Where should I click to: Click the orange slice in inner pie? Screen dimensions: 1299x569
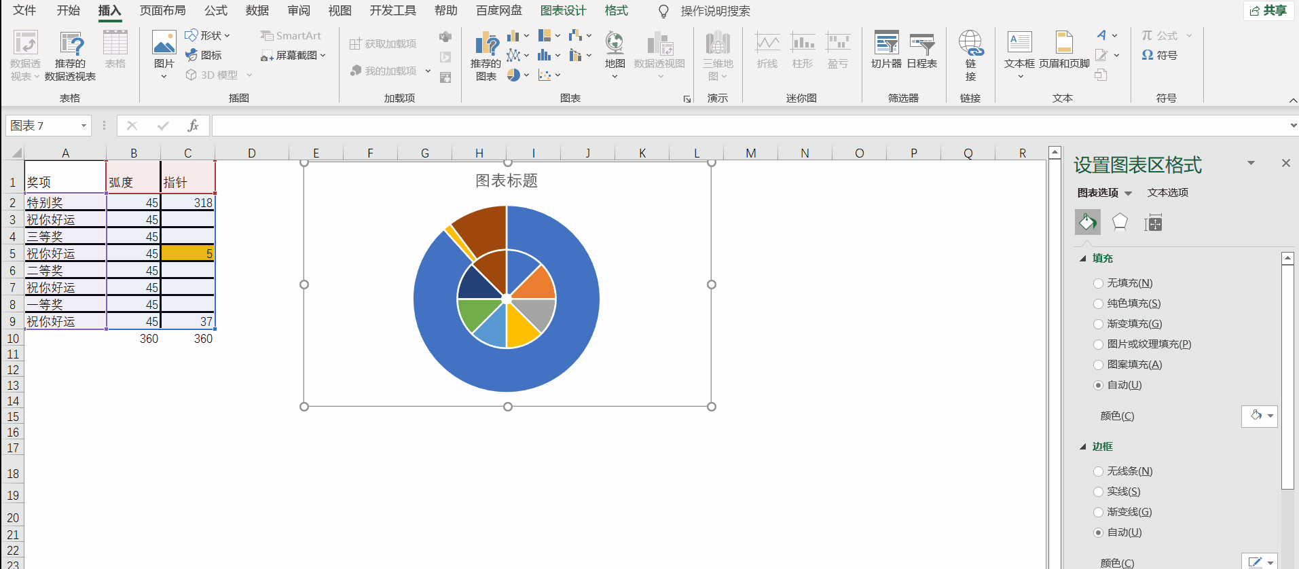[x=538, y=283]
